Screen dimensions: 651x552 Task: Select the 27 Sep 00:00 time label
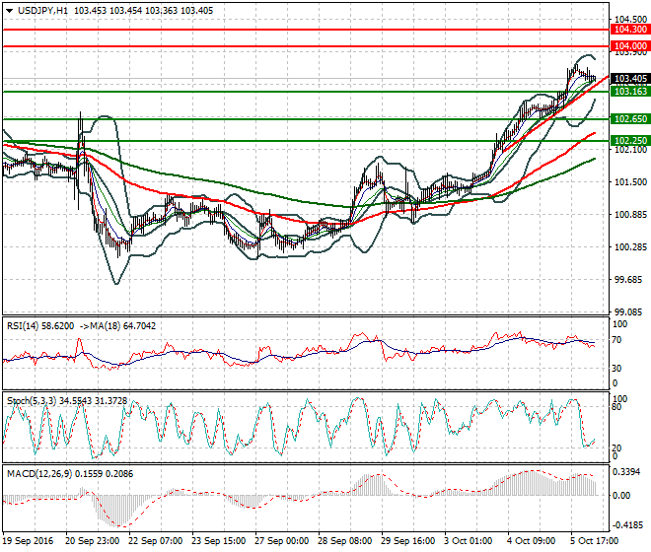click(x=281, y=541)
